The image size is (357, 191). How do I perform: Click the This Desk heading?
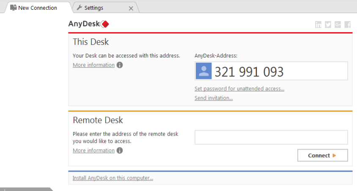[x=91, y=42]
